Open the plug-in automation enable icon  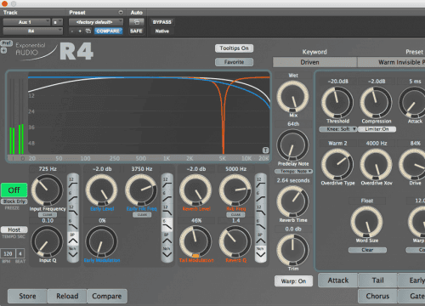click(137, 22)
